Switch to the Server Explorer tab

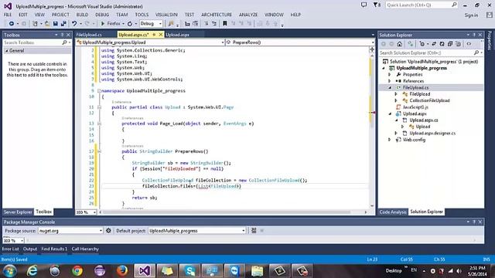(x=18, y=212)
